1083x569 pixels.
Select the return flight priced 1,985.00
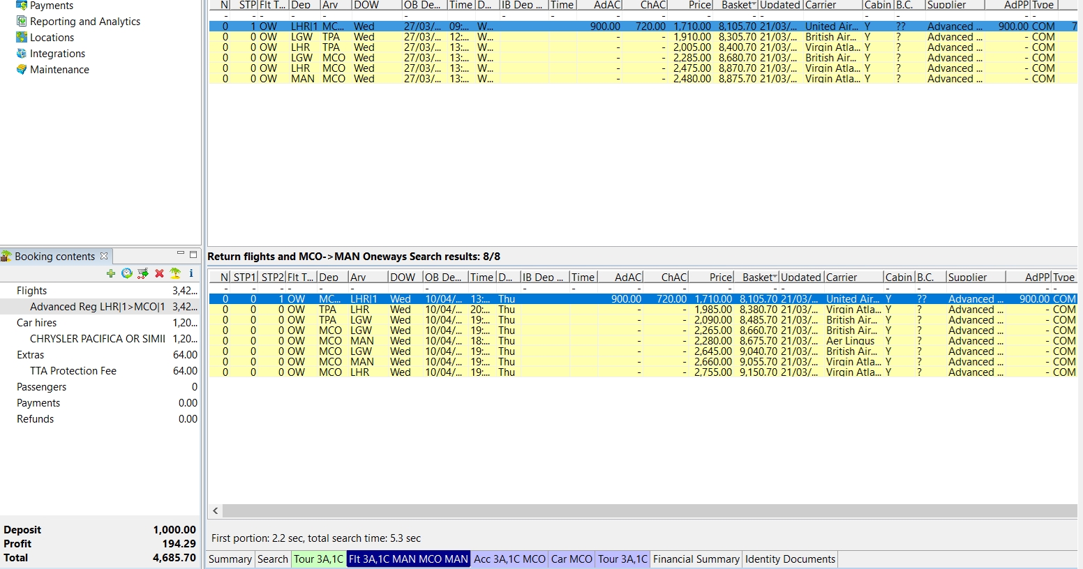coord(643,309)
